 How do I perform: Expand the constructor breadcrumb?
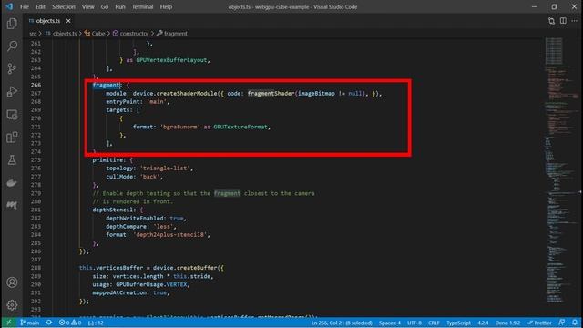pyautogui.click(x=131, y=34)
